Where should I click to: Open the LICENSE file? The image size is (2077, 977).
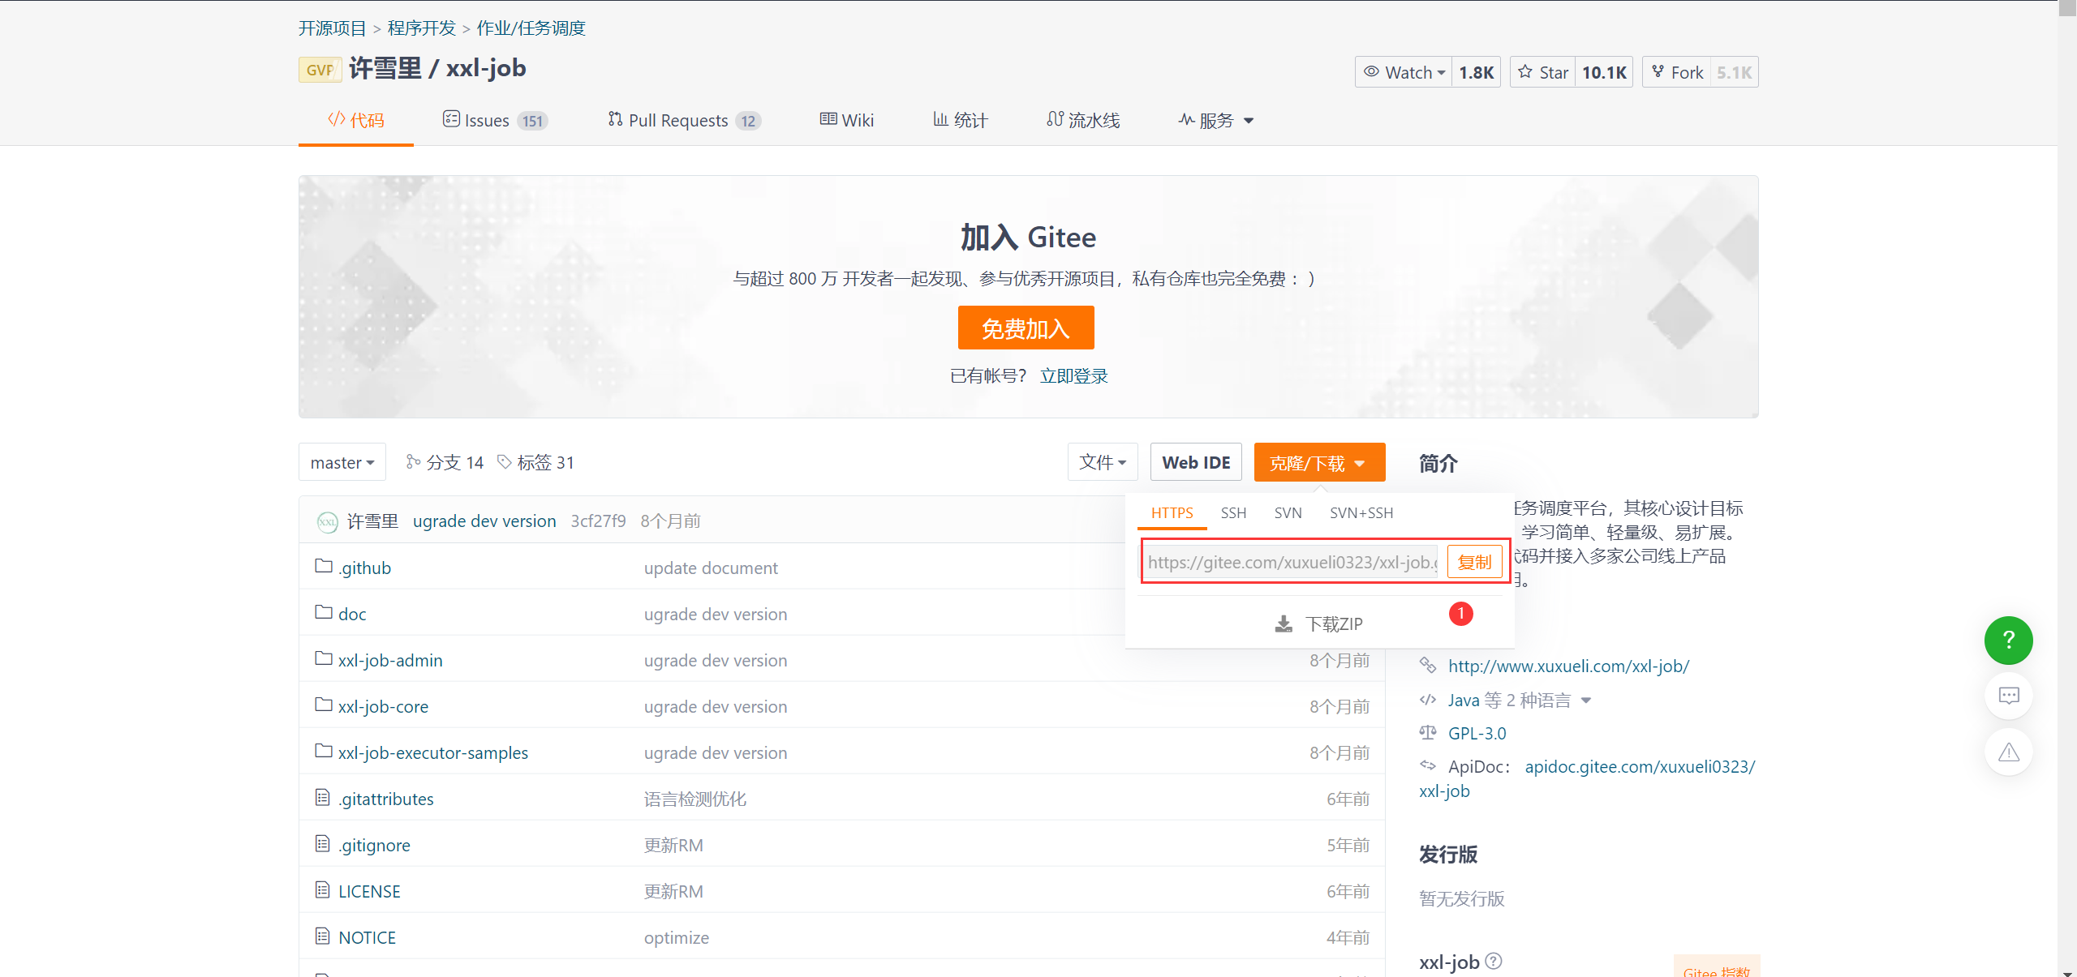click(x=369, y=891)
